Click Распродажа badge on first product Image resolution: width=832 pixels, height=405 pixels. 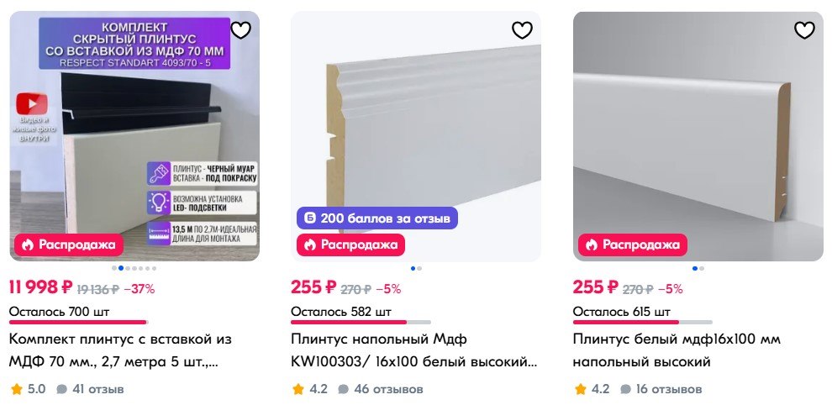(69, 245)
